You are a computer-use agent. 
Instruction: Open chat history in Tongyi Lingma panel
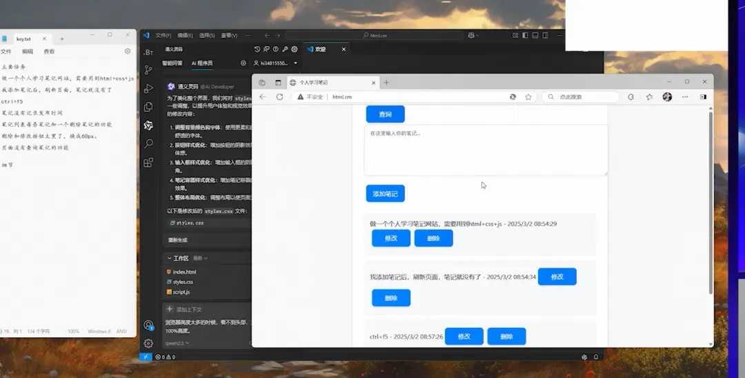[x=257, y=49]
